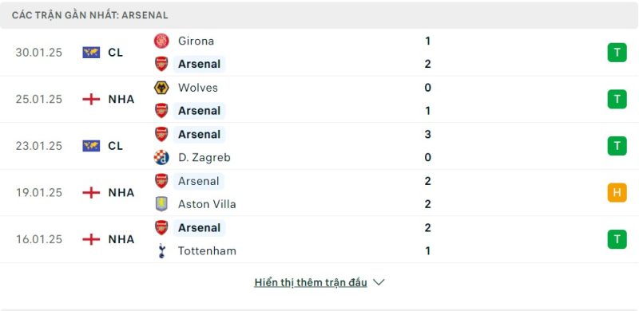Open Hiển thị thêm trận đấu link
Viewport: 639px width, 311px height.
click(x=311, y=282)
